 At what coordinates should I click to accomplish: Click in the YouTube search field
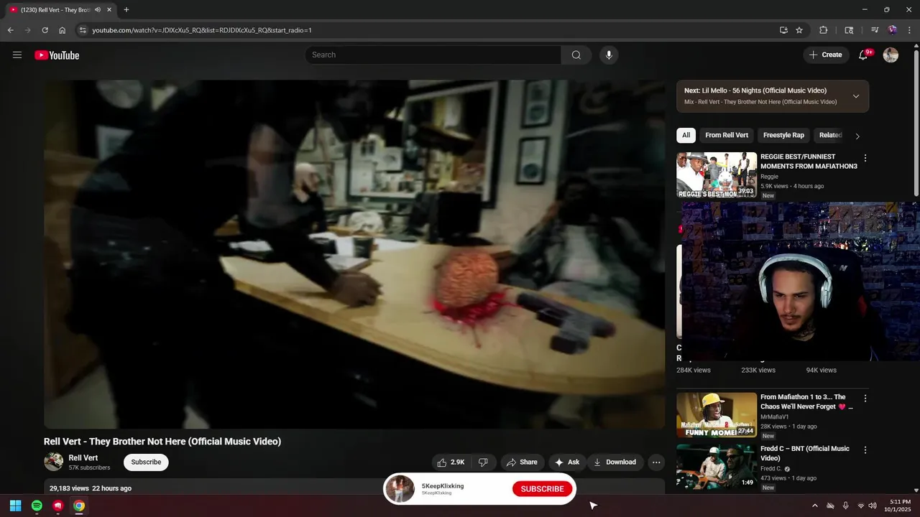(x=433, y=55)
